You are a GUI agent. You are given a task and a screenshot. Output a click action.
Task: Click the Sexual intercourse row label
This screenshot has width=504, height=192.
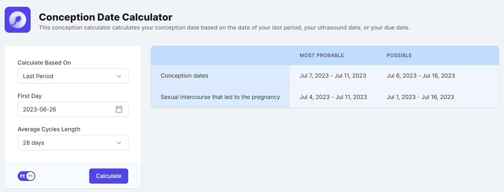click(220, 97)
